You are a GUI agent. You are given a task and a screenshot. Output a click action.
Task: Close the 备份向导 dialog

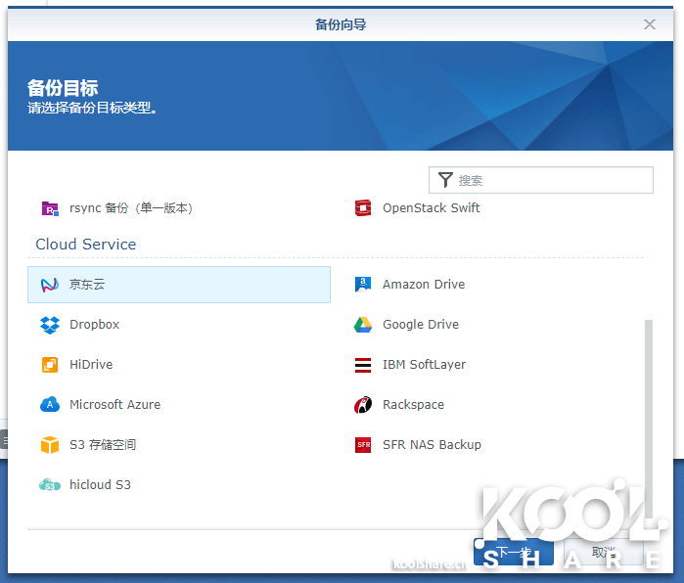(x=650, y=24)
